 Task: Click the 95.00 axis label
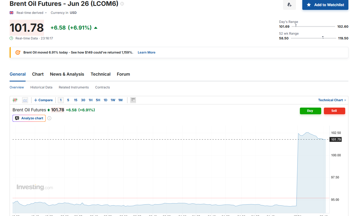point(335,200)
